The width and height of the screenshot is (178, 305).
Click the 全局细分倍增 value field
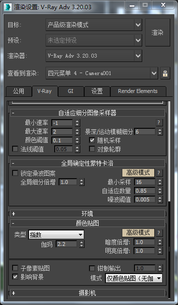[68, 182]
